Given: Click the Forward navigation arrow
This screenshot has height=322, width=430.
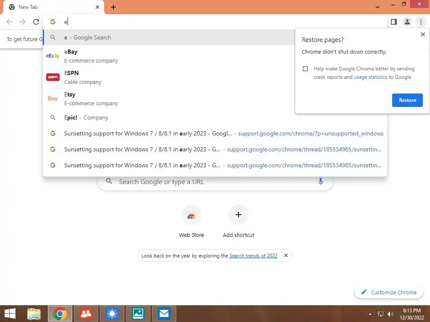Looking at the screenshot, I should 23,22.
